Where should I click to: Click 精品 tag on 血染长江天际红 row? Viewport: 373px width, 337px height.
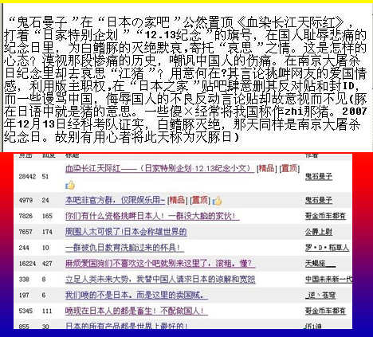point(266,168)
